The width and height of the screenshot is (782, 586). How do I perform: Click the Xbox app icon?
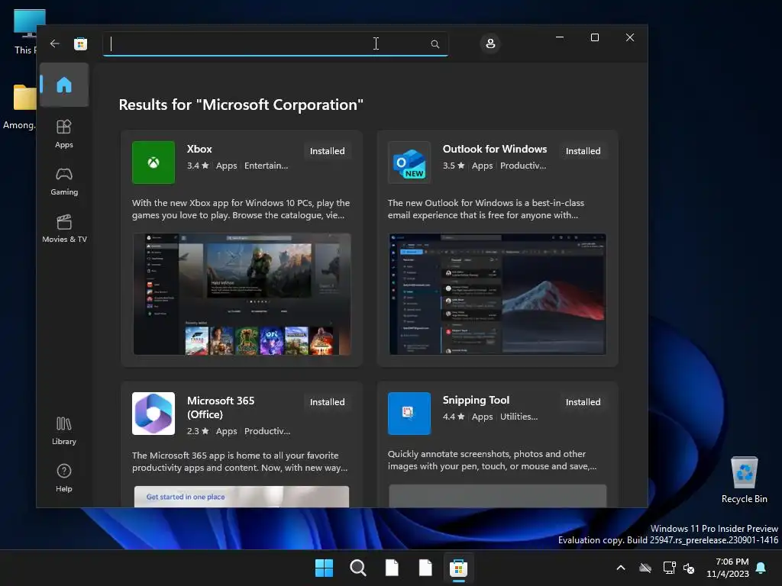tap(153, 163)
